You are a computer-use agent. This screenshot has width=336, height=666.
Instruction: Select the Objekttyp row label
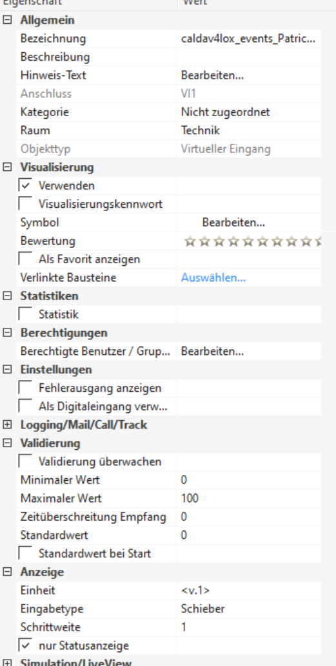[45, 149]
